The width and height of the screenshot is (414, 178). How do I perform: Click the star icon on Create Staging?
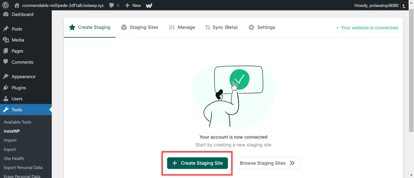72,27
